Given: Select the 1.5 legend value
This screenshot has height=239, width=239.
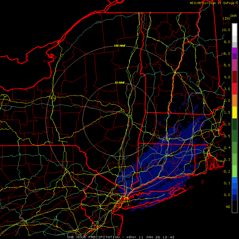Looking at the screenshot, I should click(227, 113).
